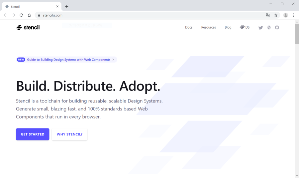Image resolution: width=299 pixels, height=178 pixels.
Task: Open the Chrome profile avatar
Action: (x=285, y=15)
